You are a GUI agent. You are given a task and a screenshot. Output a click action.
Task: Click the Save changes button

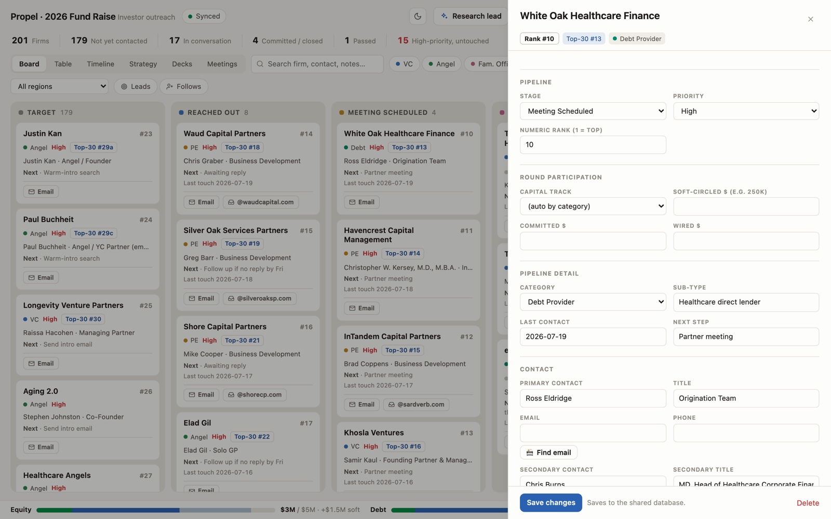point(551,502)
